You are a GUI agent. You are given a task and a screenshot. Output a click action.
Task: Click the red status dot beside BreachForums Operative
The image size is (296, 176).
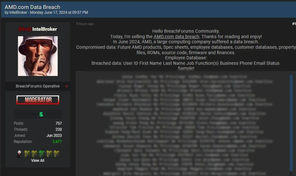[67, 86]
